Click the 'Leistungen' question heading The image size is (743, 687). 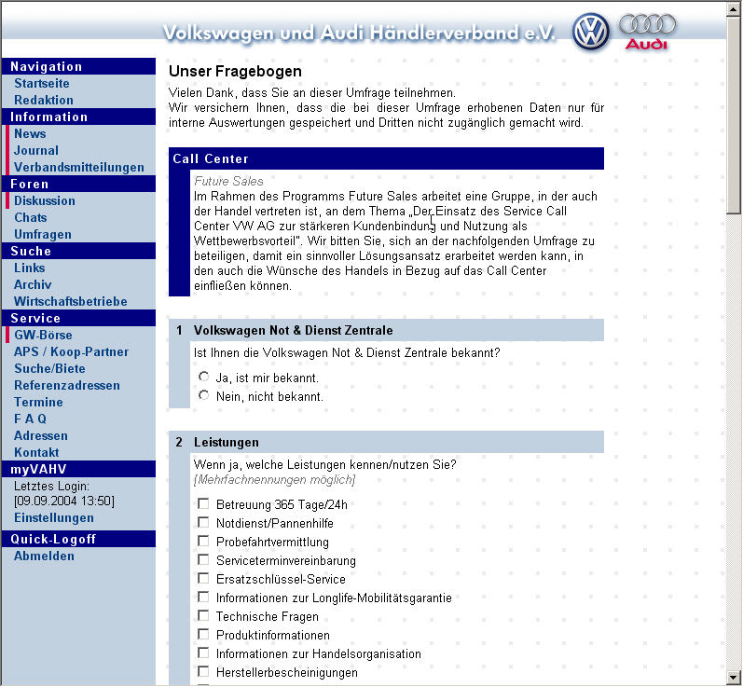click(226, 442)
